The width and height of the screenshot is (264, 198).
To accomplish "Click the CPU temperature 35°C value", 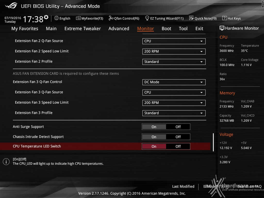I will [244, 51].
